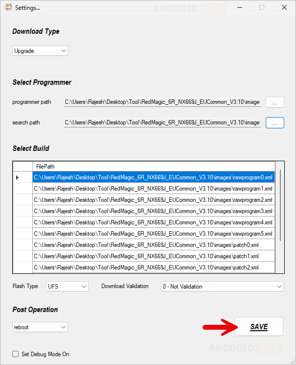The width and height of the screenshot is (296, 365).
Task: Open the Download Type dropdown
Action: (40, 50)
